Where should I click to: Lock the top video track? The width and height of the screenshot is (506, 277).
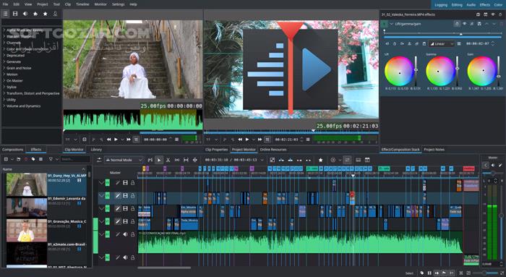(132, 183)
